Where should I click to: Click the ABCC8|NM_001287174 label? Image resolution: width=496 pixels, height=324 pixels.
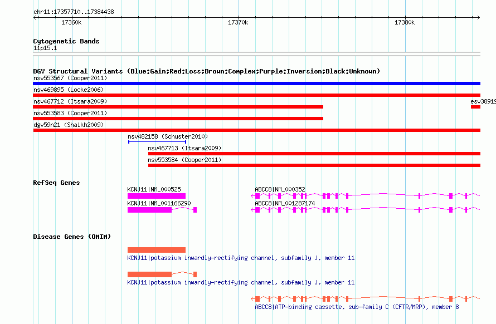pyautogui.click(x=285, y=203)
